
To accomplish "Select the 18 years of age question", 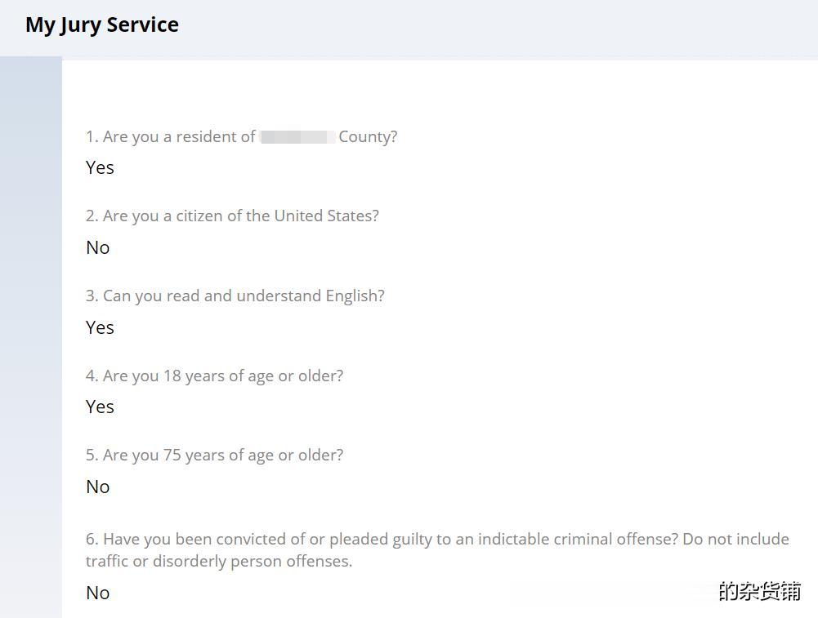I will pyautogui.click(x=214, y=376).
